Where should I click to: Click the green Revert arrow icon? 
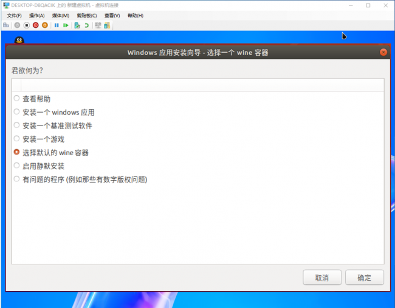(86, 25)
